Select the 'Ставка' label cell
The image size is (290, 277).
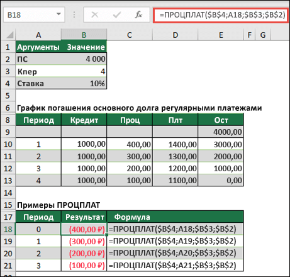(x=38, y=83)
